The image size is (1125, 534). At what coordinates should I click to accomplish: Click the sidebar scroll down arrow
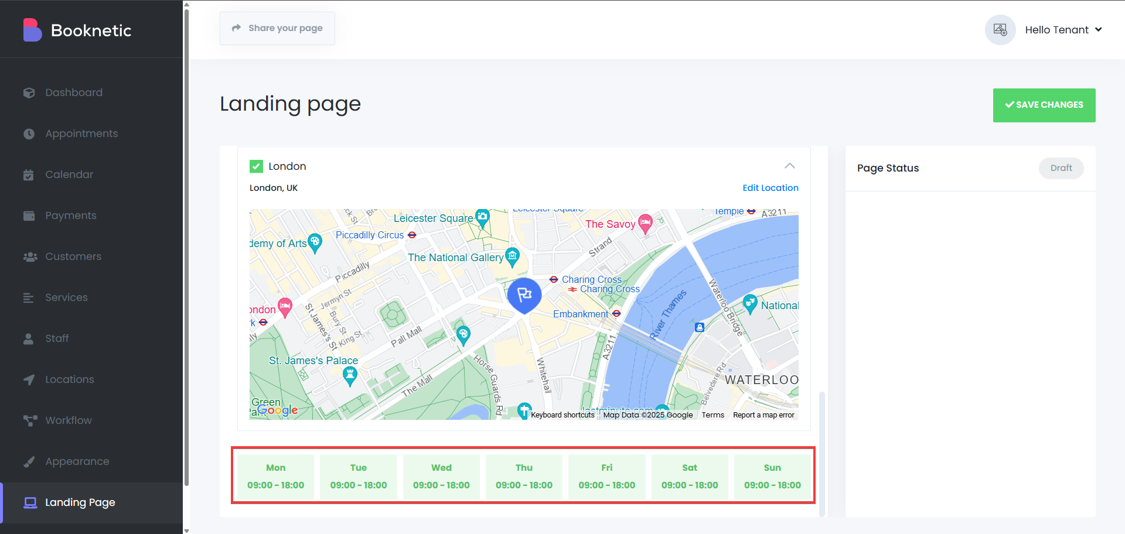click(x=186, y=530)
